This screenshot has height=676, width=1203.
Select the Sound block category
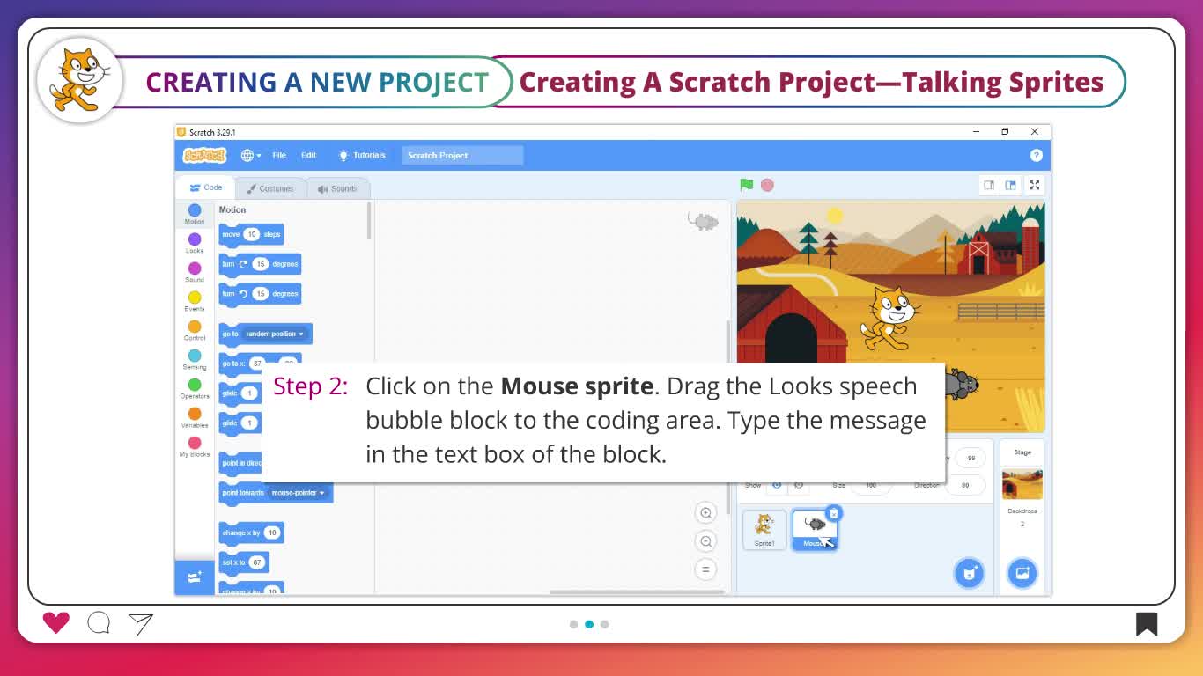click(195, 272)
